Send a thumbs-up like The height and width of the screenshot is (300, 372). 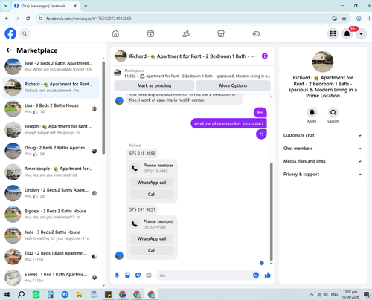[x=268, y=275]
